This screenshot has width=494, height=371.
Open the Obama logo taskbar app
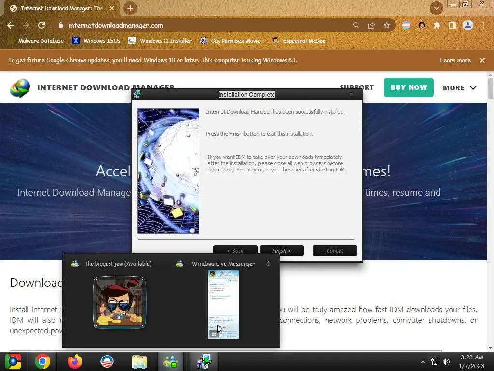107,361
